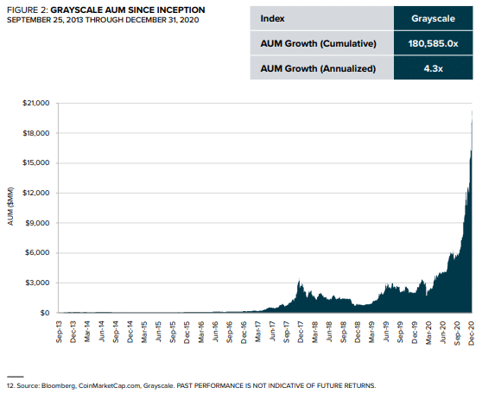Viewport: 482px width, 394px height.
Task: Click the 'Mar-17' x-axis label
Action: (x=257, y=332)
